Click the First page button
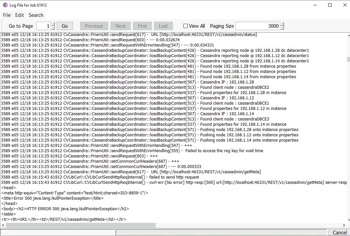 point(142,26)
